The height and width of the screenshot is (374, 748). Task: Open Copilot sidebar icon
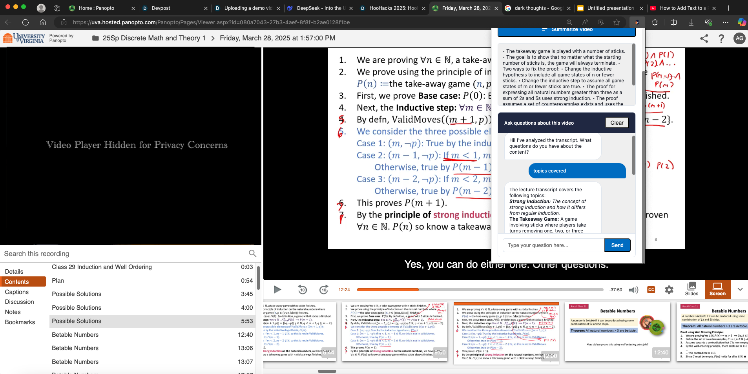pos(741,22)
